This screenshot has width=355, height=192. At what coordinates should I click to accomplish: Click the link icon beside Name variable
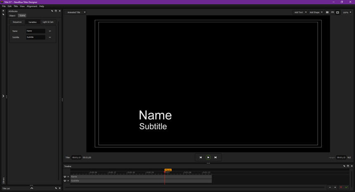click(50, 31)
